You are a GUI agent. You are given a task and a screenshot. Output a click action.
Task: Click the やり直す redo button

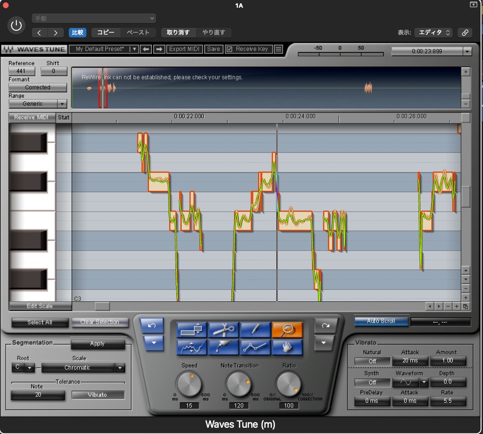[x=213, y=33]
